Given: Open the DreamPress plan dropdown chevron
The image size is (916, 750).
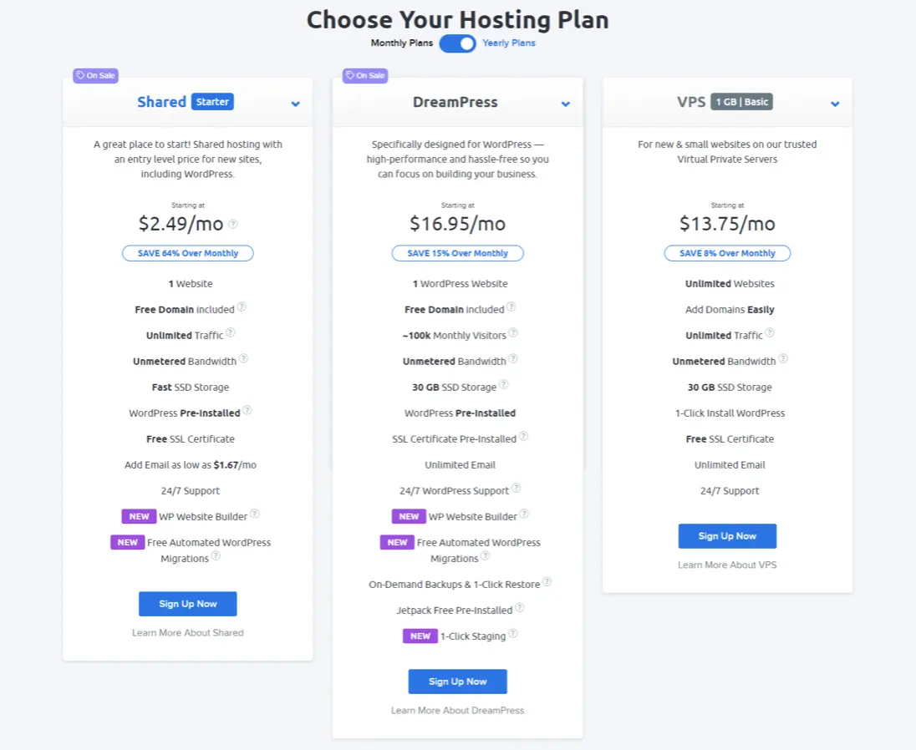Looking at the screenshot, I should pyautogui.click(x=566, y=104).
